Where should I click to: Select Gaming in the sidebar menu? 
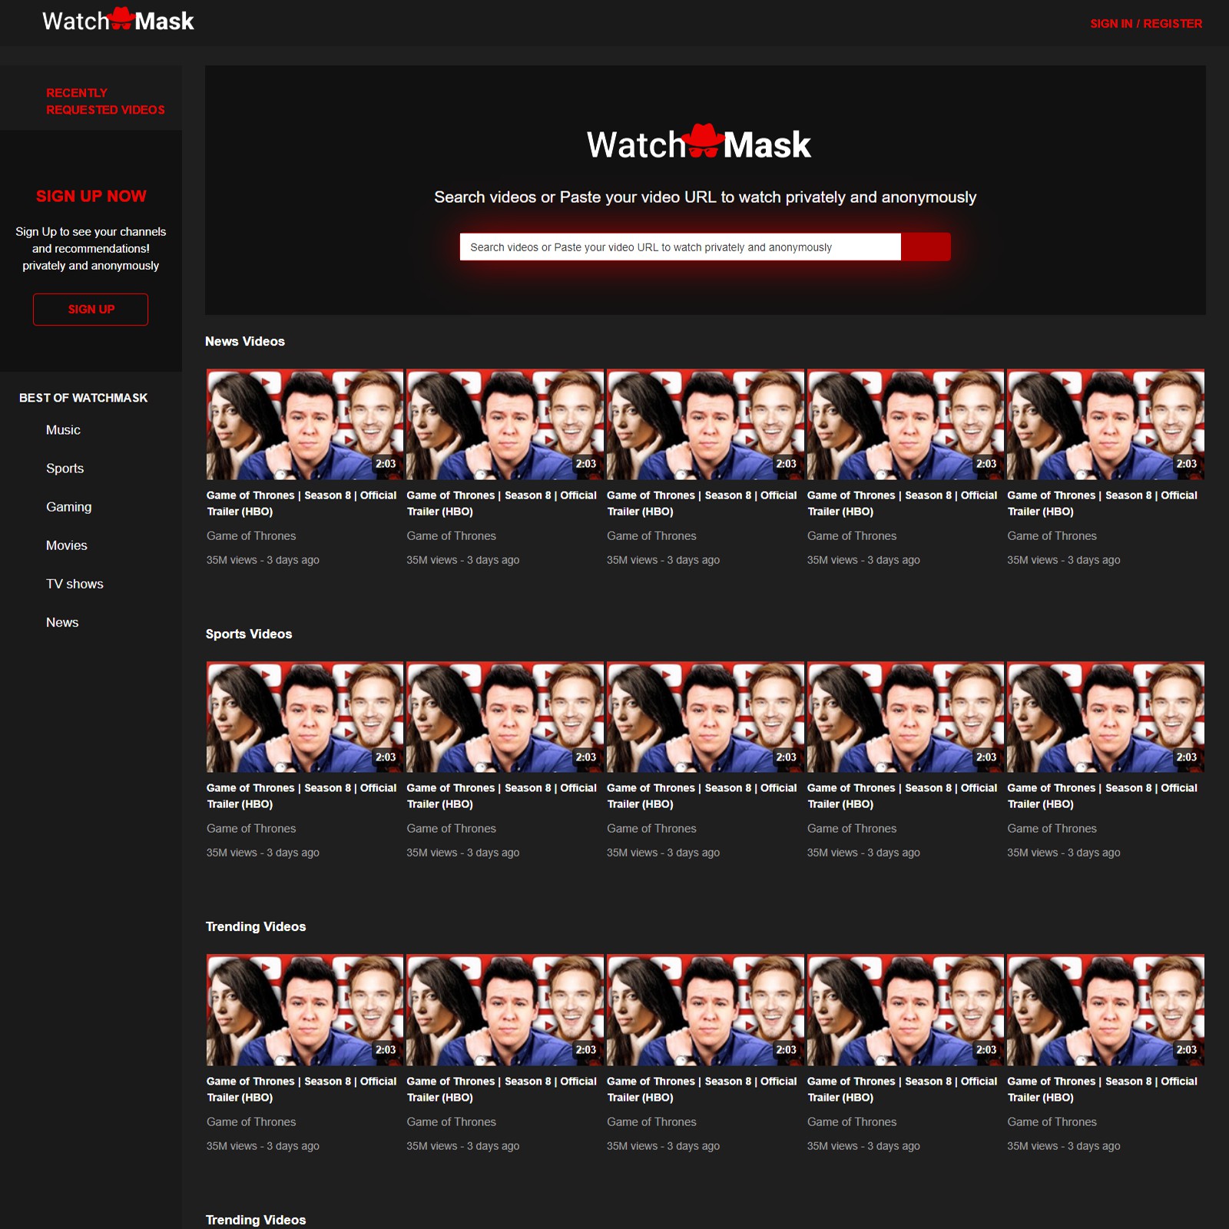(x=68, y=507)
